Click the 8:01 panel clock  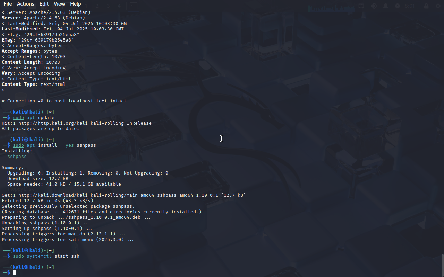[x=410, y=6]
